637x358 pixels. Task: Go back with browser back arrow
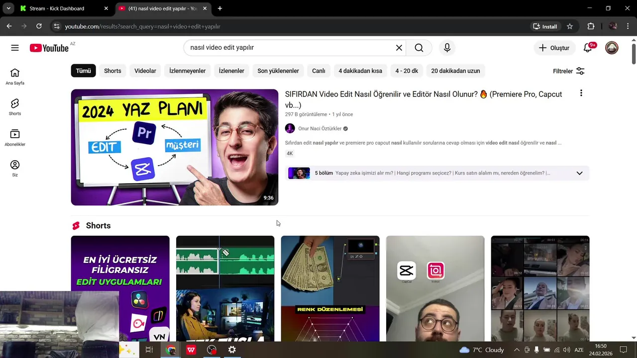(x=9, y=26)
